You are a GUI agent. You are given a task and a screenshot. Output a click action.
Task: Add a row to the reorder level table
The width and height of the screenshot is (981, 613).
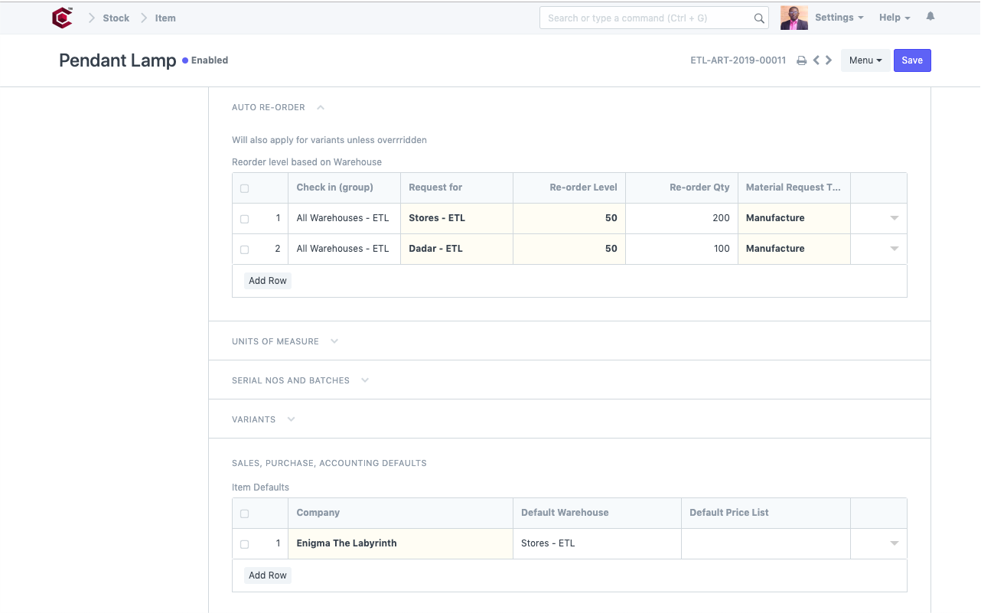[267, 280]
